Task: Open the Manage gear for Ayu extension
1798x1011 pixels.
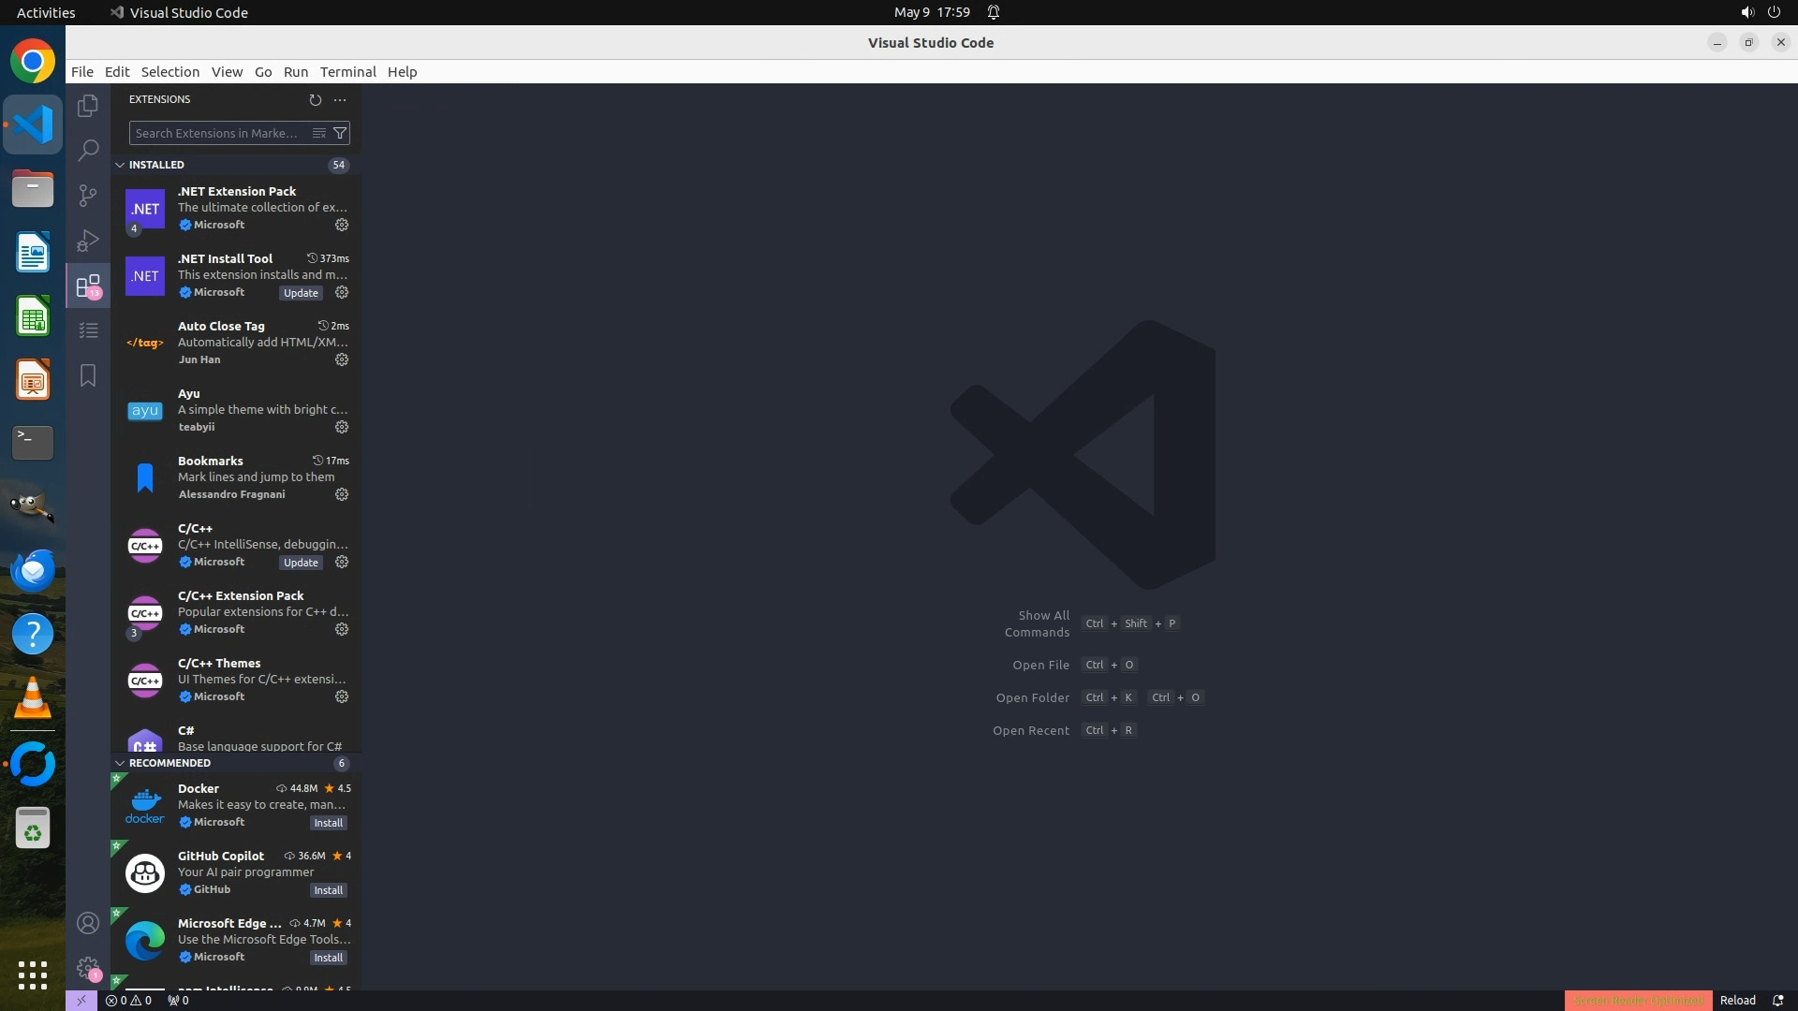Action: coord(342,427)
